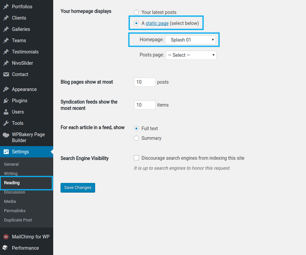Open the Homepage dropdown showing Splash 01
The height and width of the screenshot is (255, 306).
pos(191,39)
